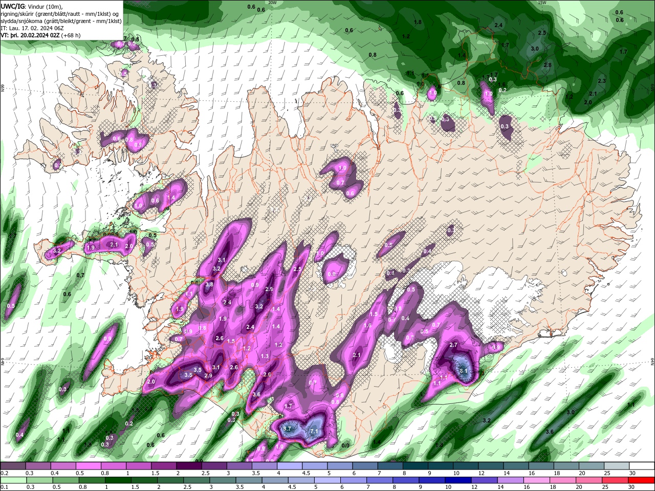
Task: Click the 2.8 rain value in the northeast
Action: pos(548,65)
